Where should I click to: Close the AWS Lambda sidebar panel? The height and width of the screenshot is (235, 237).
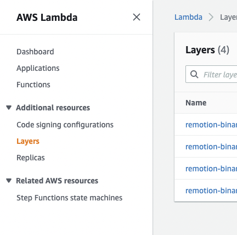(x=137, y=17)
